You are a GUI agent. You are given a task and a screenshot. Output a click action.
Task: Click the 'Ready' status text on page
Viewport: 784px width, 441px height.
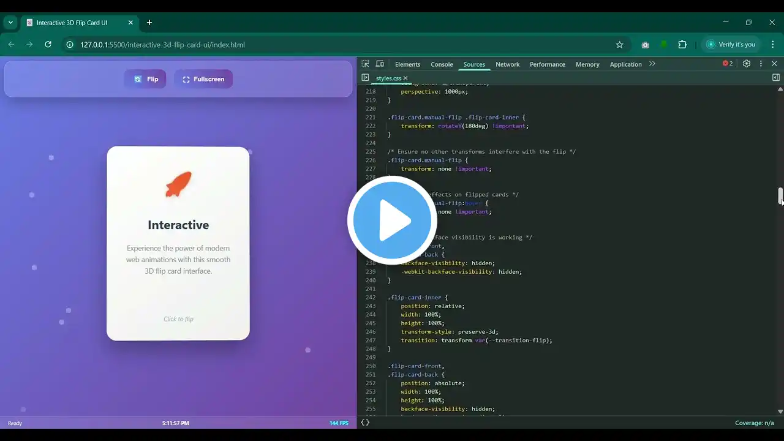pos(15,423)
